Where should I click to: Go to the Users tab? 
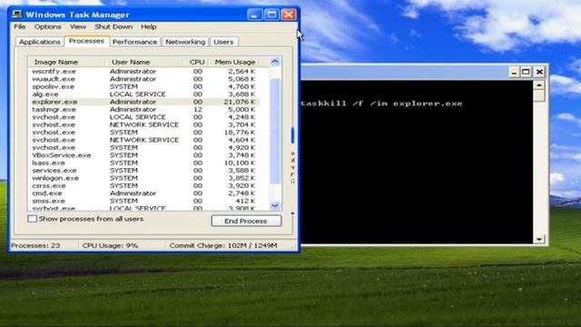click(223, 42)
